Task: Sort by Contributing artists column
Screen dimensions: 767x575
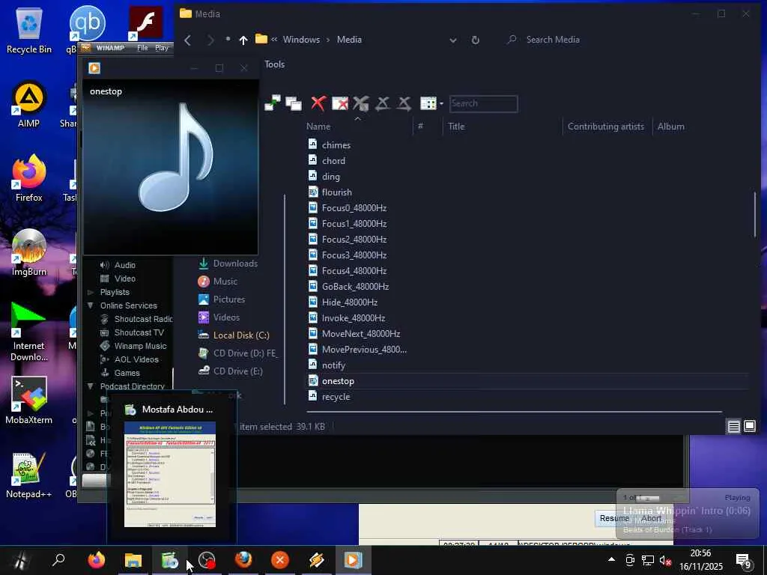Action: pos(605,126)
